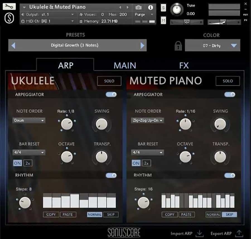This screenshot has width=251, height=239.
Task: Select previous preset with left blue arrow
Action: (13, 46)
